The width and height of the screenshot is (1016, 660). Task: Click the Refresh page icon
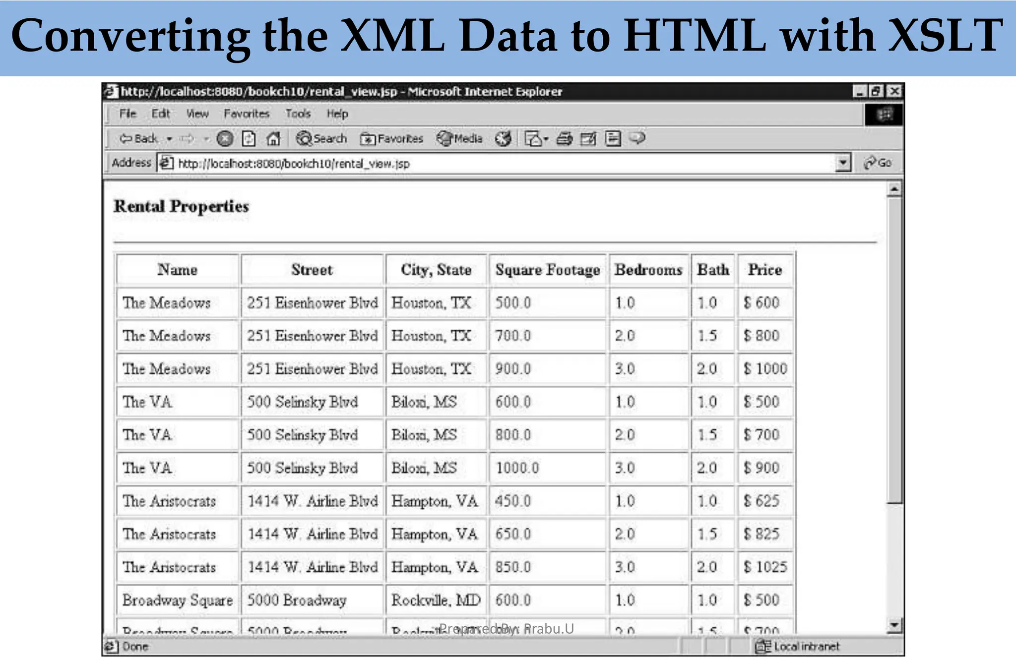pos(249,139)
